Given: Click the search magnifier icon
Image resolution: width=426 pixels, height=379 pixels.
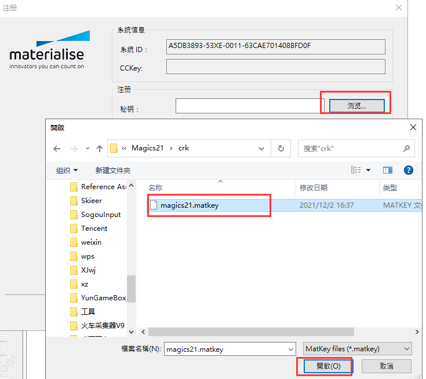Looking at the screenshot, I should 406,148.
